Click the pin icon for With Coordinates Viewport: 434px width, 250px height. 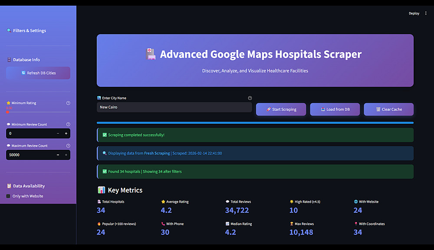356,224
